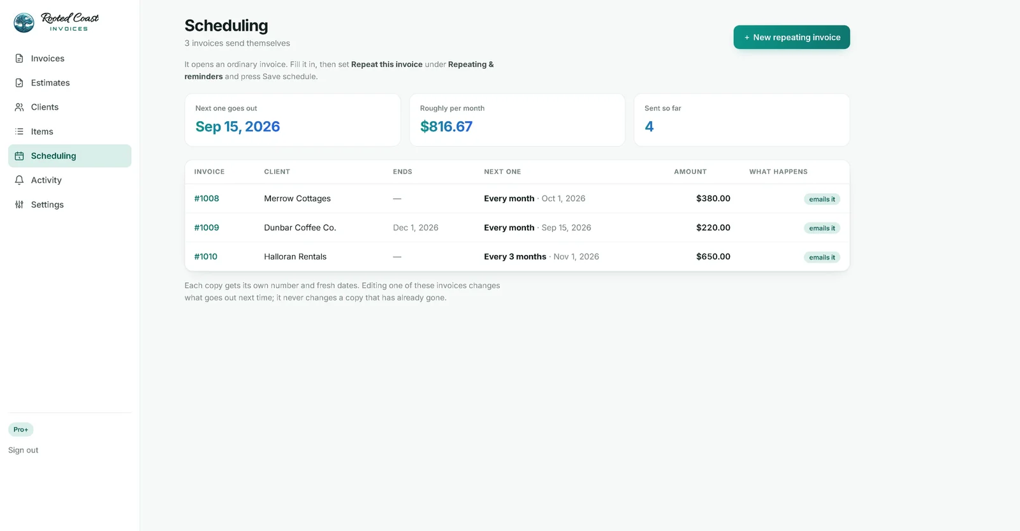Click the Dec 1, 2026 end date
The height and width of the screenshot is (531, 1020).
pyautogui.click(x=416, y=228)
